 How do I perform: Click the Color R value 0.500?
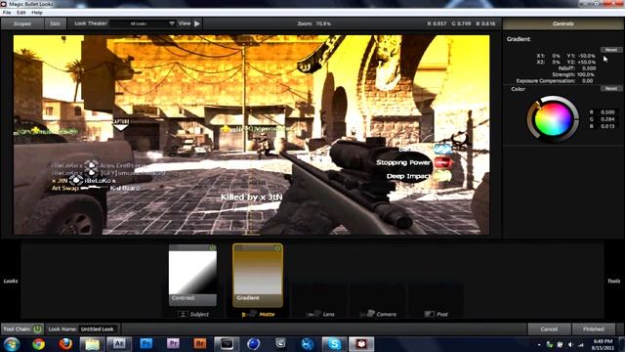click(607, 112)
